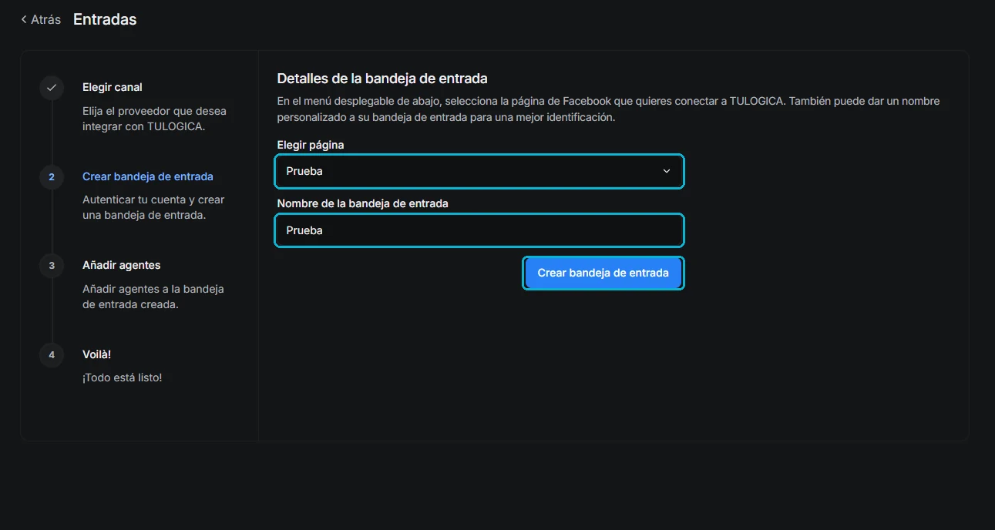
Task: Click the checkmark icon of step Elegir canal
Action: pyautogui.click(x=52, y=88)
